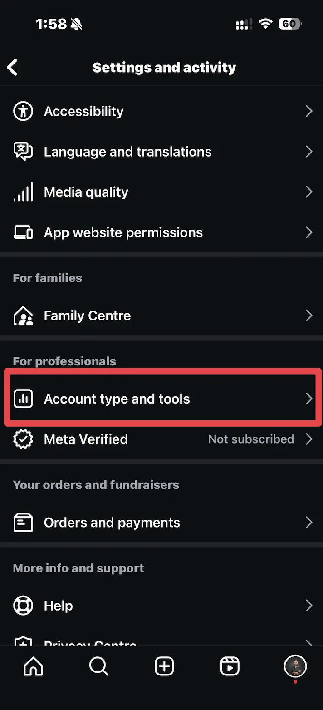Select the Not subscribed status text
Screen dimensions: 323x710
[x=251, y=439]
